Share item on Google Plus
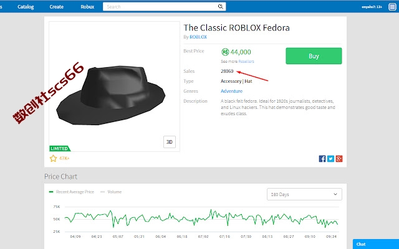This screenshot has width=399, height=249. [x=339, y=159]
